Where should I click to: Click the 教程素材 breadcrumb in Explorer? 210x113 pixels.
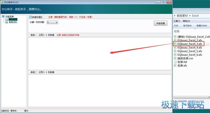pyautogui.click(x=182, y=16)
